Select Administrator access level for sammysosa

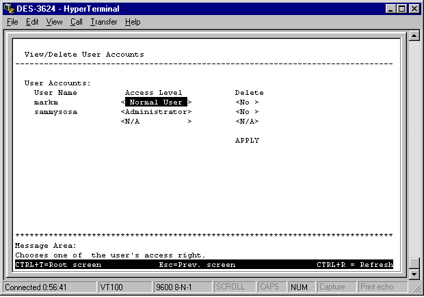coord(156,112)
